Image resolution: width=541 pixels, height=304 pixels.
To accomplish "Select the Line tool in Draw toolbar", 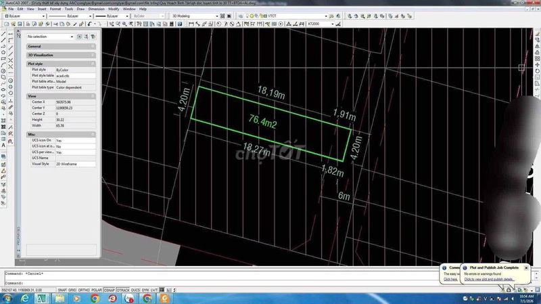I will (x=5, y=33).
